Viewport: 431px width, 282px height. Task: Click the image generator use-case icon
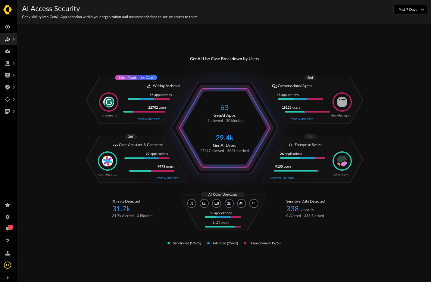point(204,203)
